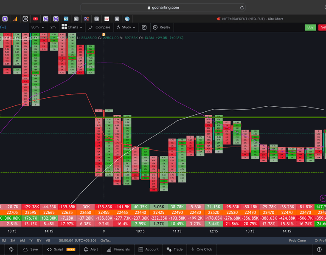Screen dimensions: 326x255
Task: Click the Alert bell icon
Action: pyautogui.click(x=86, y=249)
